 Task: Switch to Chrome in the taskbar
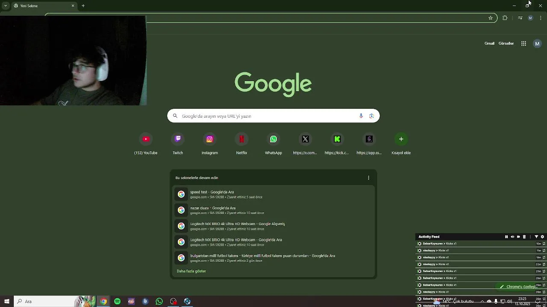(103, 301)
